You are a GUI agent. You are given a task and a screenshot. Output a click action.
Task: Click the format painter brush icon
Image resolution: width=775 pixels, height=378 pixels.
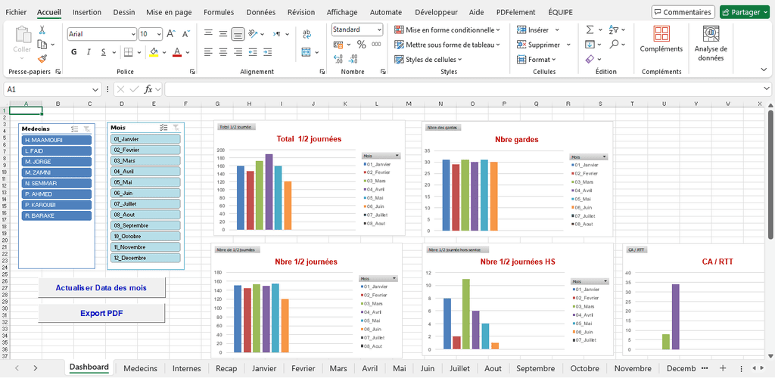click(x=42, y=58)
